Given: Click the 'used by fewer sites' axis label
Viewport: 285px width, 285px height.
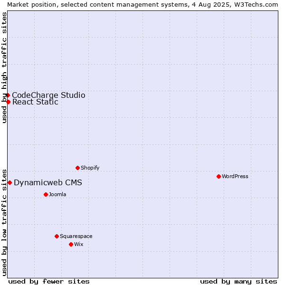Looking at the screenshot, I should click(49, 282).
